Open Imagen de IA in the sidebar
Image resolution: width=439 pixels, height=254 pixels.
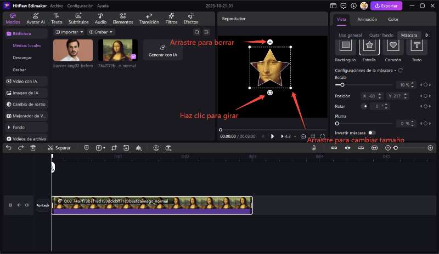(x=25, y=93)
